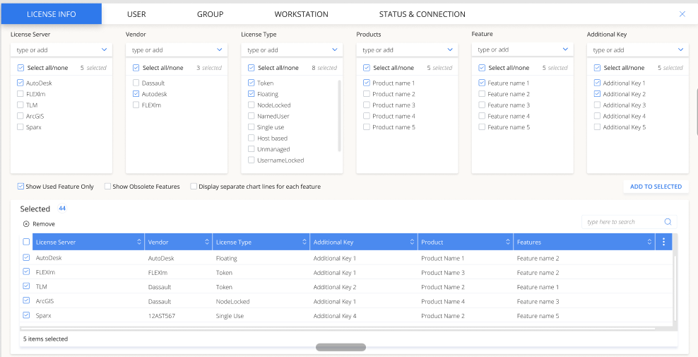Check the FLEXlm license server checkbox

point(20,94)
